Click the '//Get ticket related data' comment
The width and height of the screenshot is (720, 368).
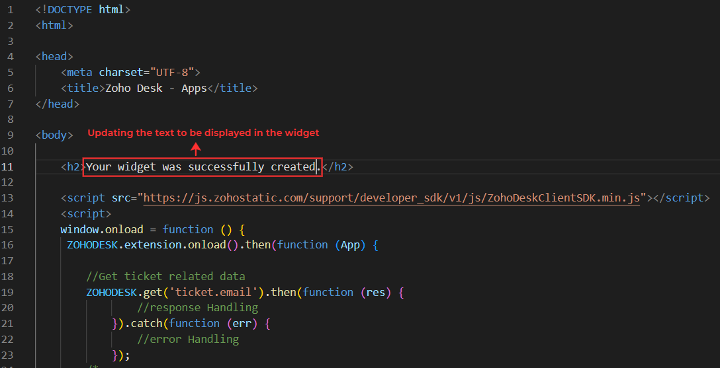pyautogui.click(x=165, y=276)
